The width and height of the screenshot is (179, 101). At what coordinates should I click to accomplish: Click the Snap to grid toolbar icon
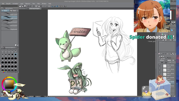[x=57, y=6]
